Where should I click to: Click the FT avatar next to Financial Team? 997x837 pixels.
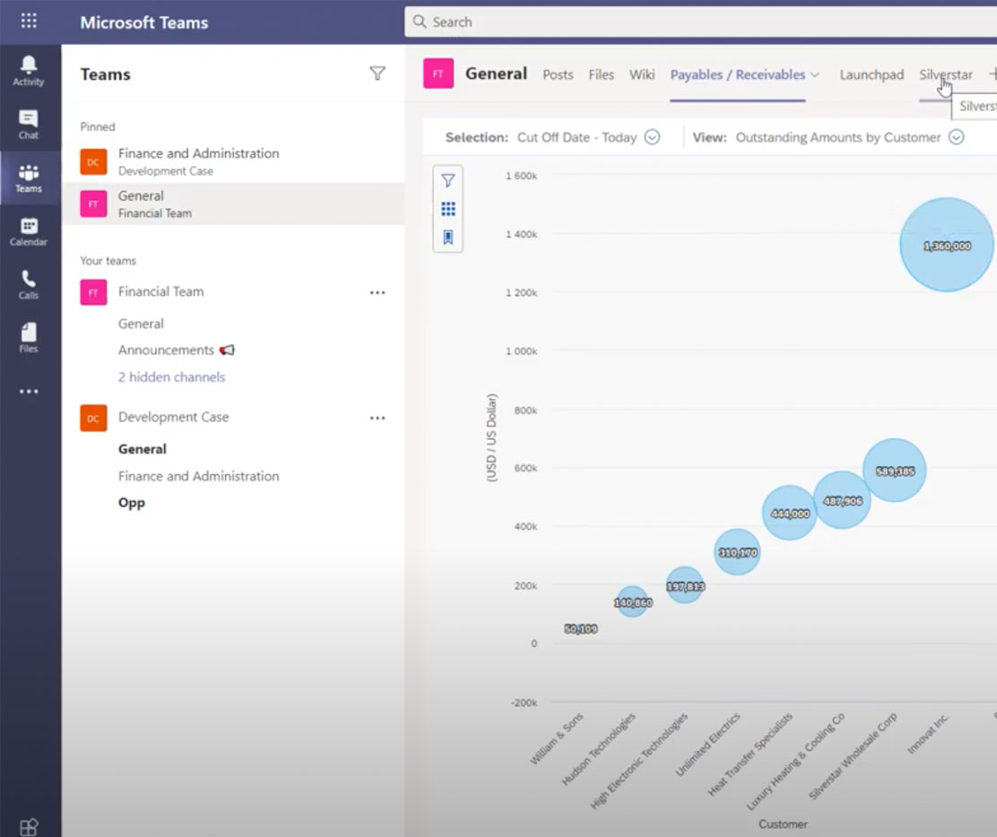93,292
